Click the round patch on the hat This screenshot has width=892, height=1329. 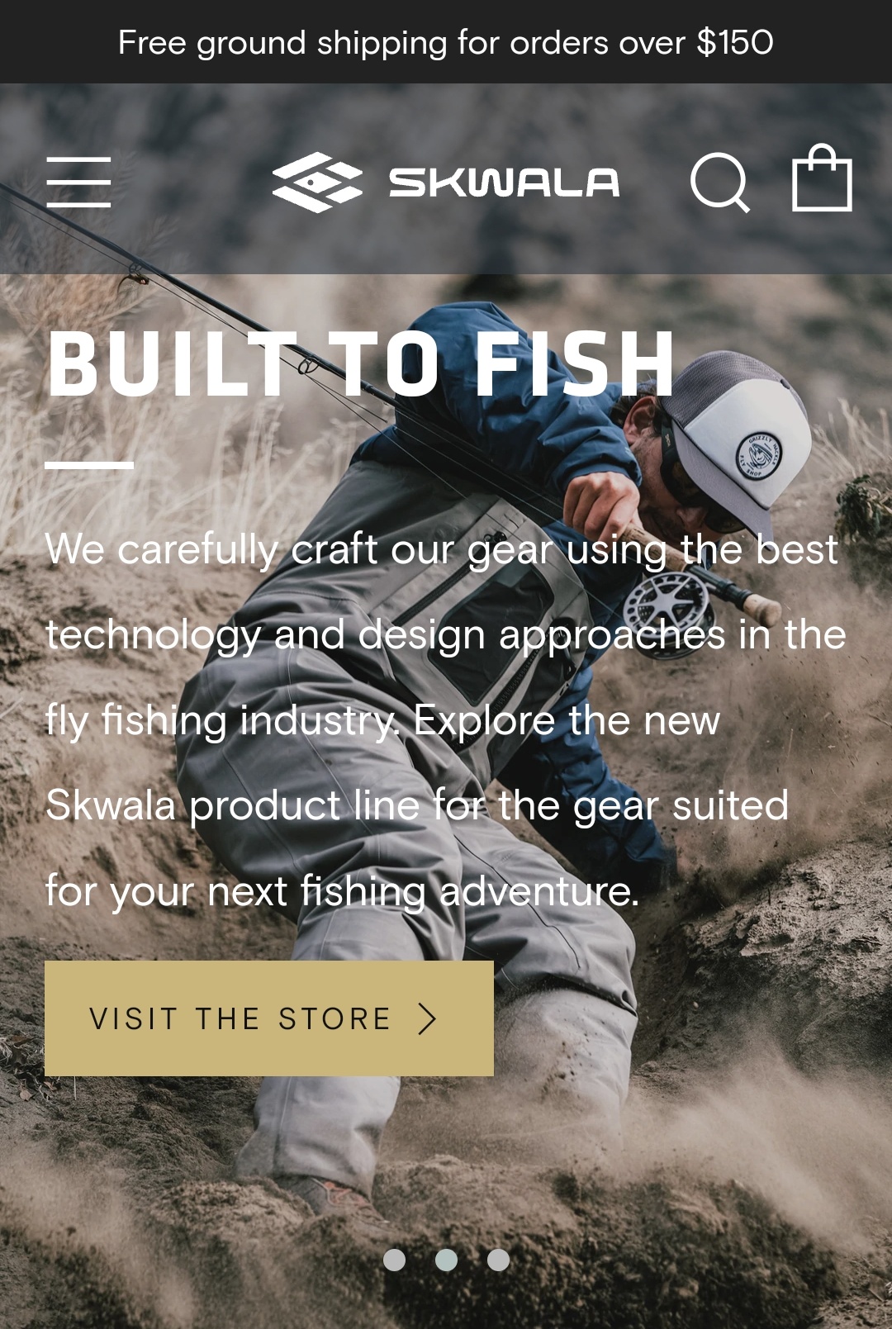759,455
